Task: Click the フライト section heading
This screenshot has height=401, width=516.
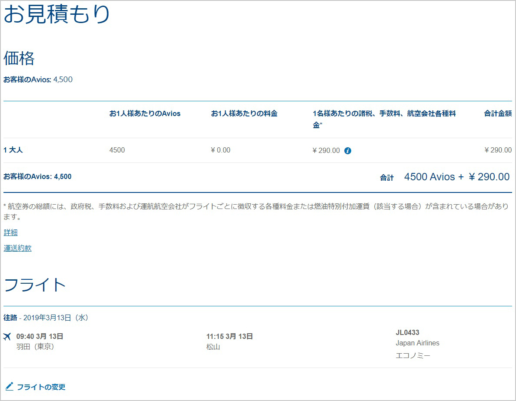Action: 35,285
